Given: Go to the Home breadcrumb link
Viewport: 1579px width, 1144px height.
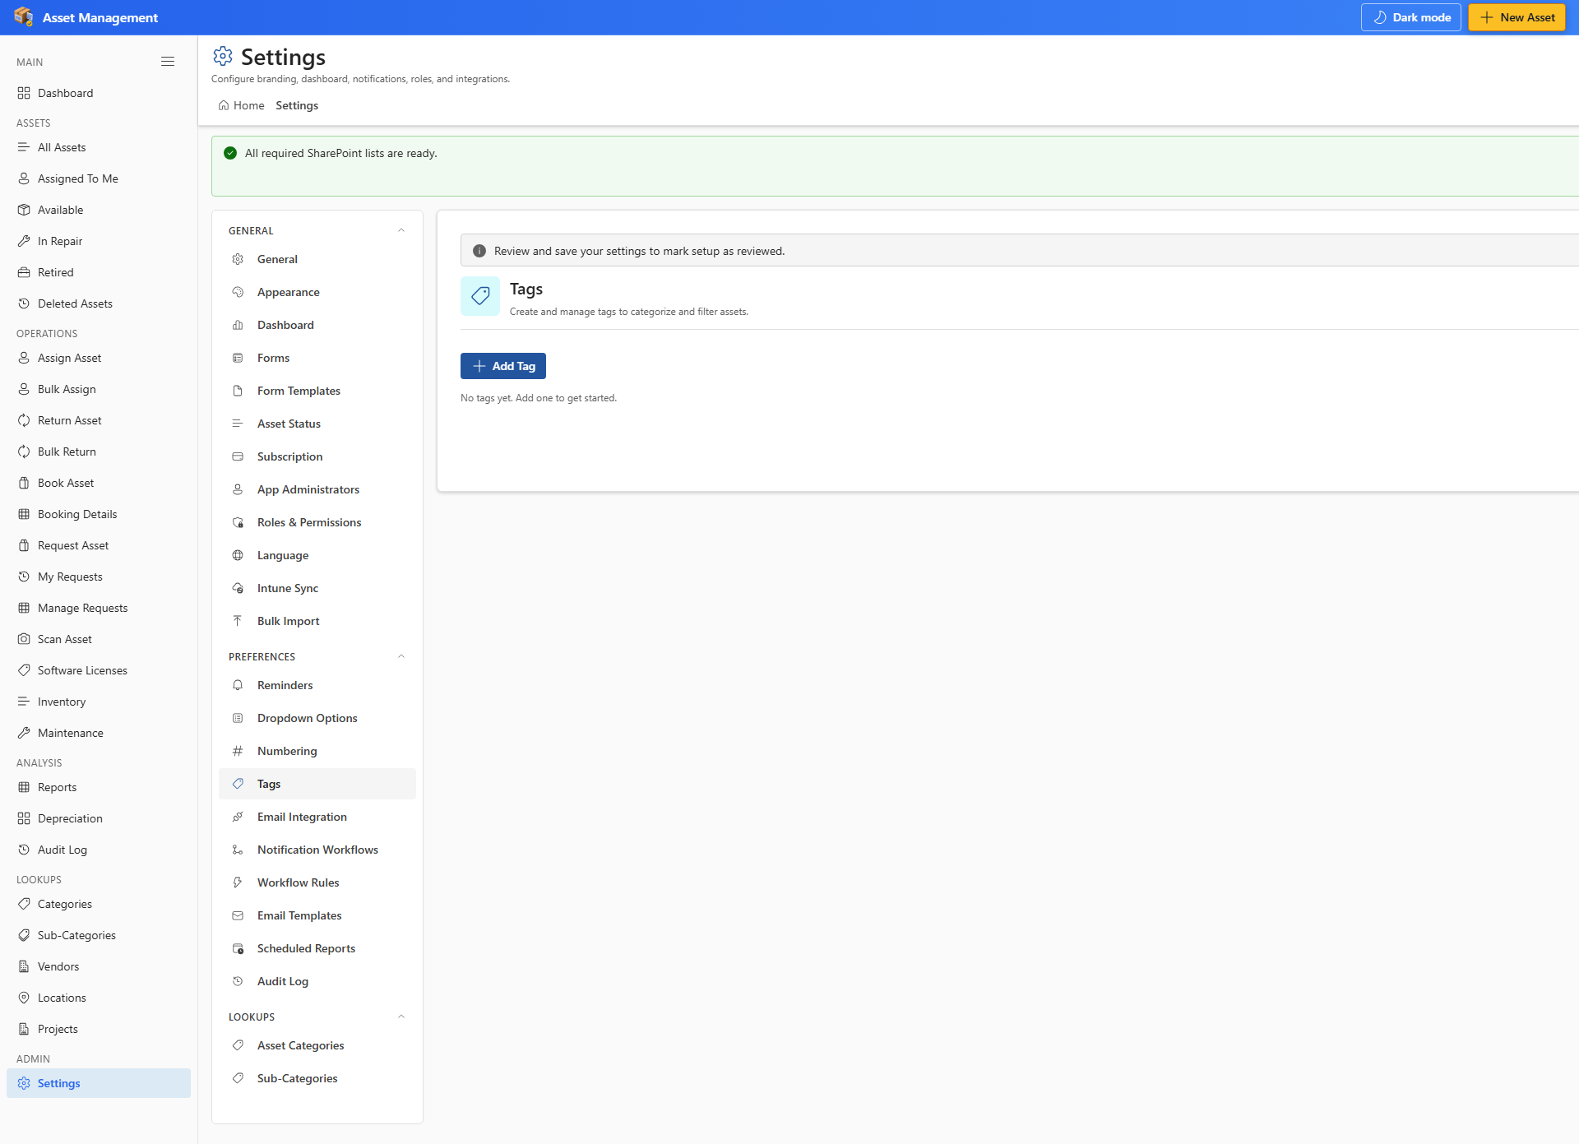Looking at the screenshot, I should [x=241, y=105].
